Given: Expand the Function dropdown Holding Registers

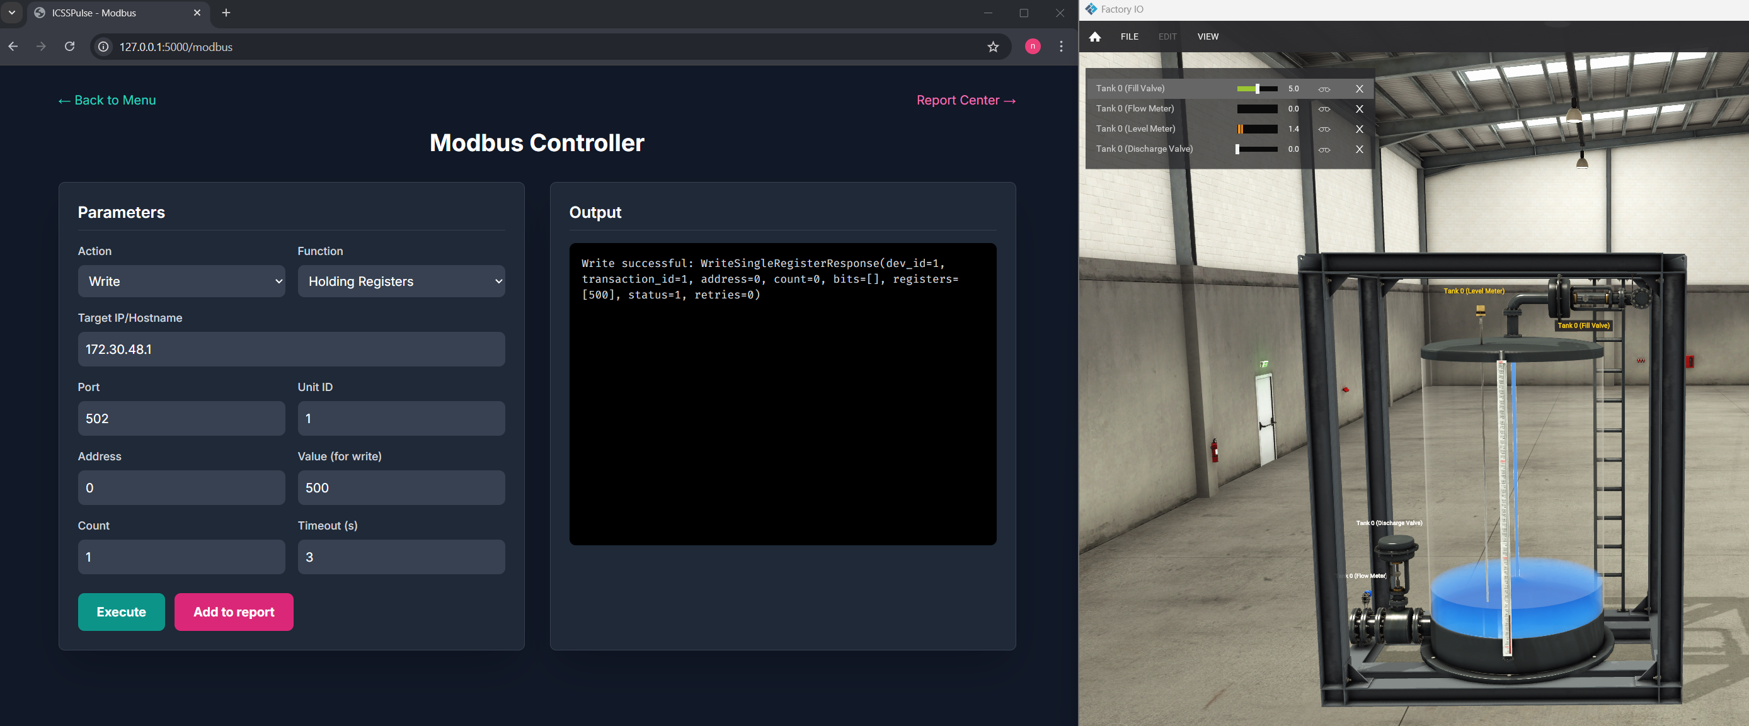Looking at the screenshot, I should pos(401,281).
